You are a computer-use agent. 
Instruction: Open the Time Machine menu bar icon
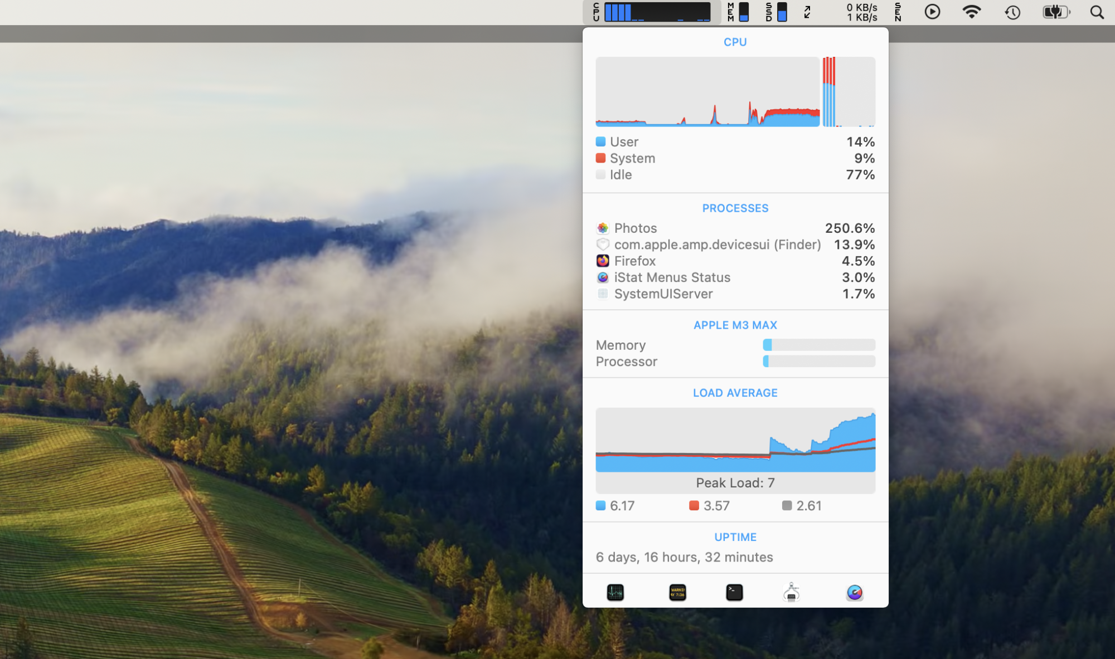pyautogui.click(x=1012, y=12)
